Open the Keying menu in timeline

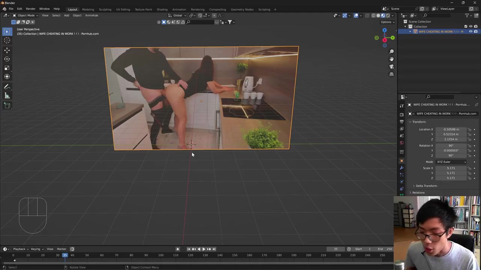(x=36, y=249)
